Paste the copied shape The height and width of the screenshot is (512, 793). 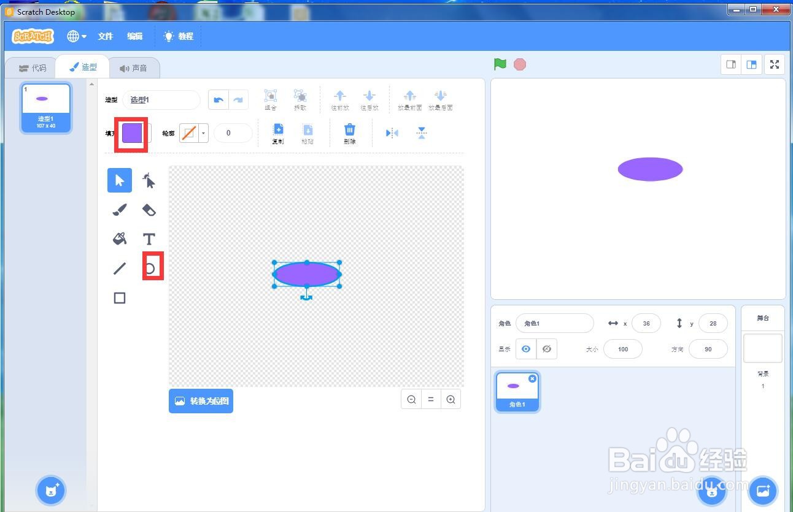(x=308, y=133)
